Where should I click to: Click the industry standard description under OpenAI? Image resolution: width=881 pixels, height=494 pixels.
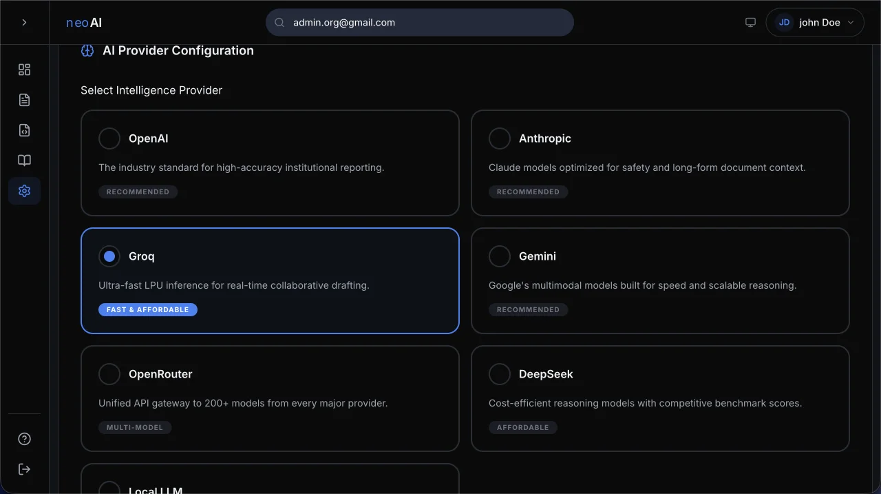pyautogui.click(x=242, y=167)
